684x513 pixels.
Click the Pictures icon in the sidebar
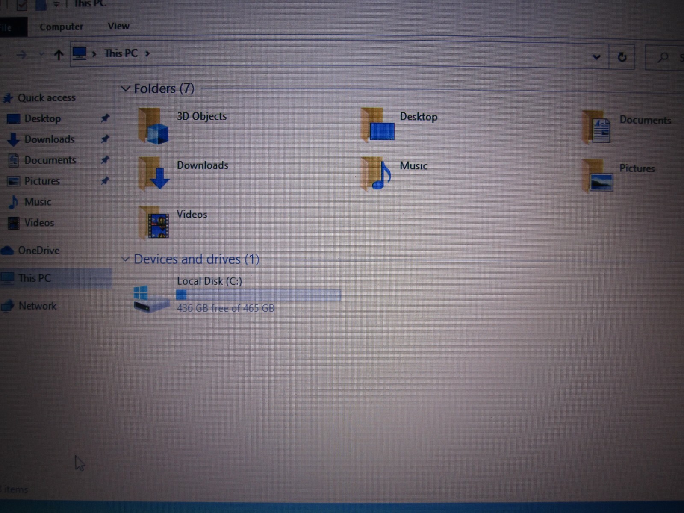[13, 181]
